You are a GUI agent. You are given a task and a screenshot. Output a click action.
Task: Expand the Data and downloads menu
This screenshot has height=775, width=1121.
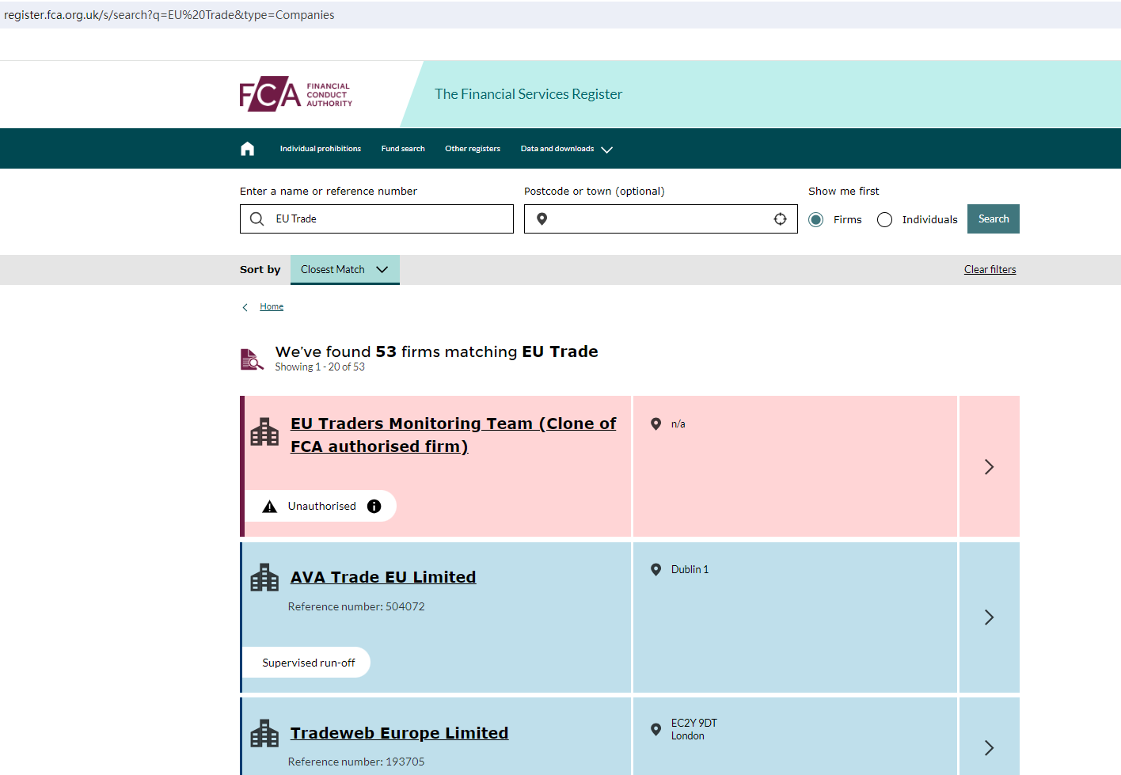point(567,149)
